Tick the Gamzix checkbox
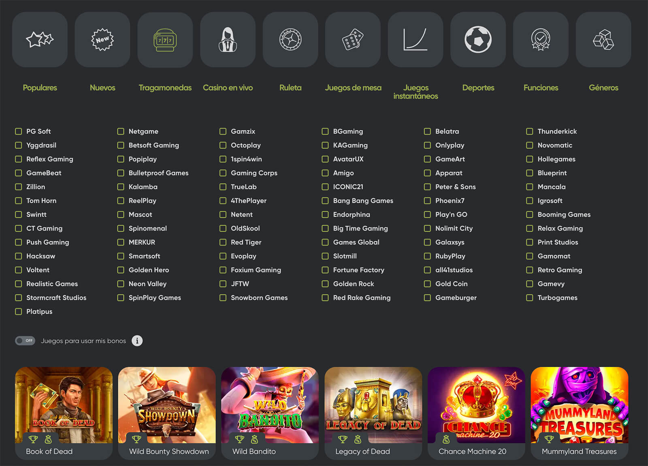The height and width of the screenshot is (466, 648). (223, 131)
